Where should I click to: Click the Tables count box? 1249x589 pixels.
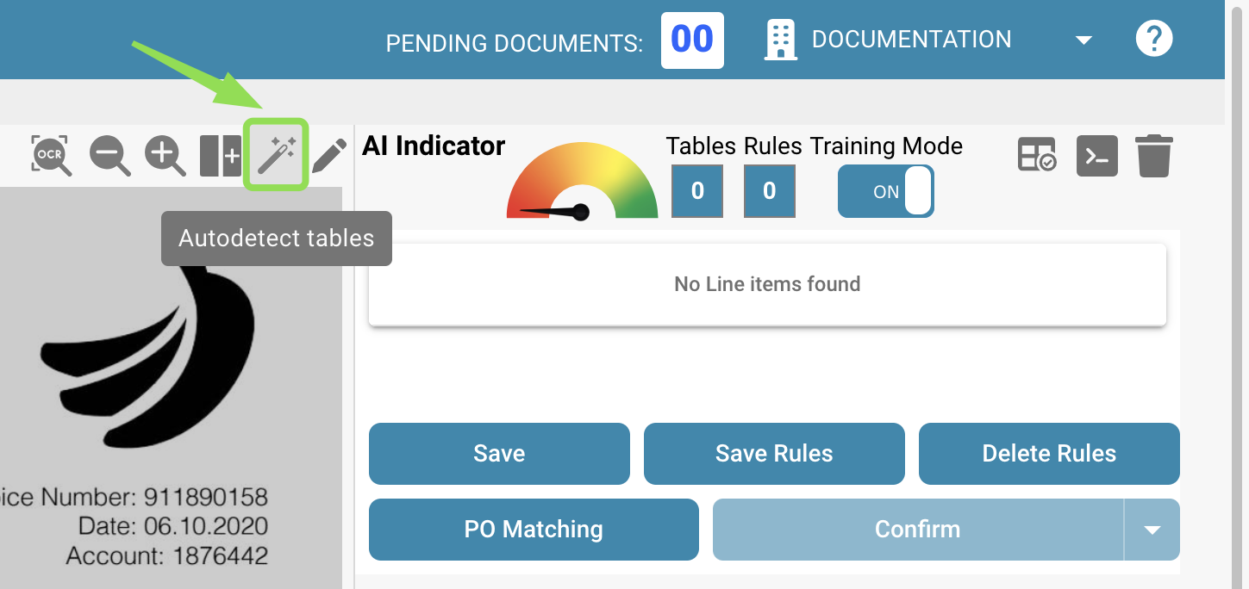point(697,191)
